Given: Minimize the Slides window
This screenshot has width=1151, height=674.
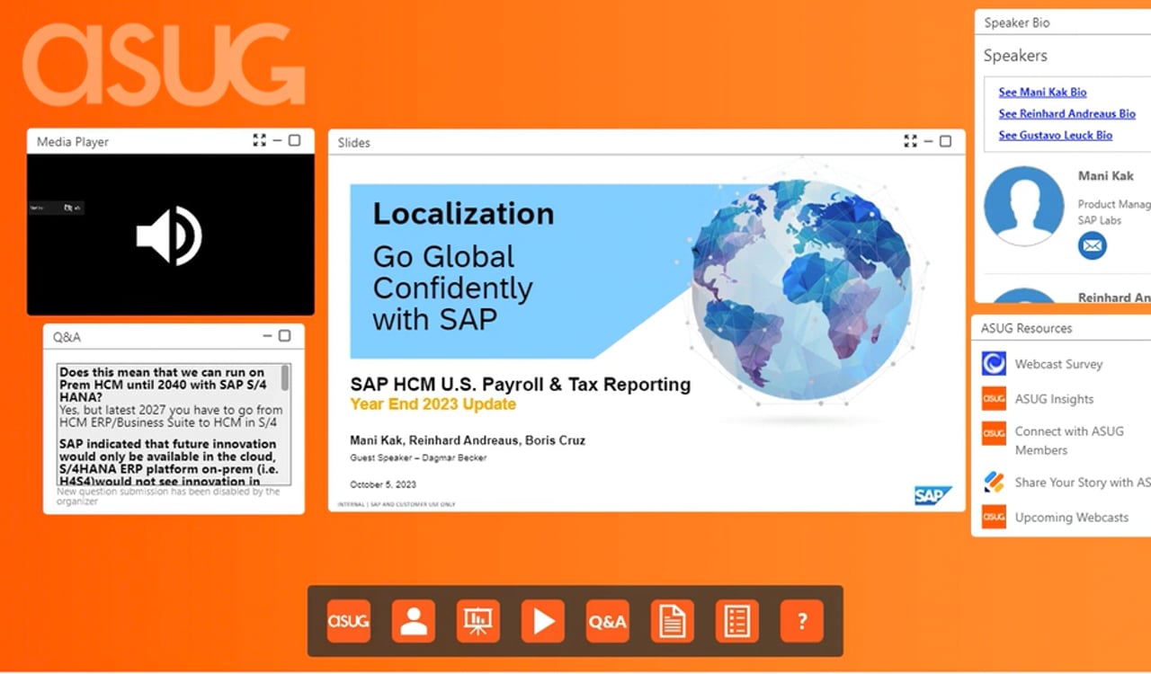Looking at the screenshot, I should tap(928, 141).
